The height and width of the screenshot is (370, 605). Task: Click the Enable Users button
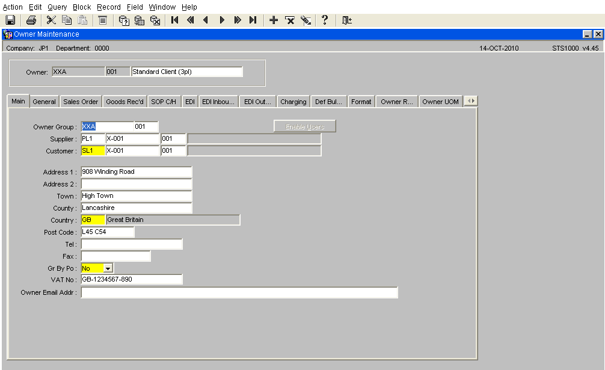point(305,126)
